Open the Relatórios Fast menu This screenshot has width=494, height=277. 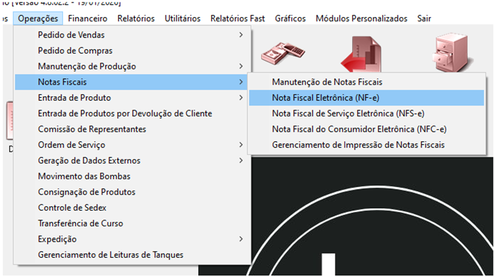pos(237,19)
